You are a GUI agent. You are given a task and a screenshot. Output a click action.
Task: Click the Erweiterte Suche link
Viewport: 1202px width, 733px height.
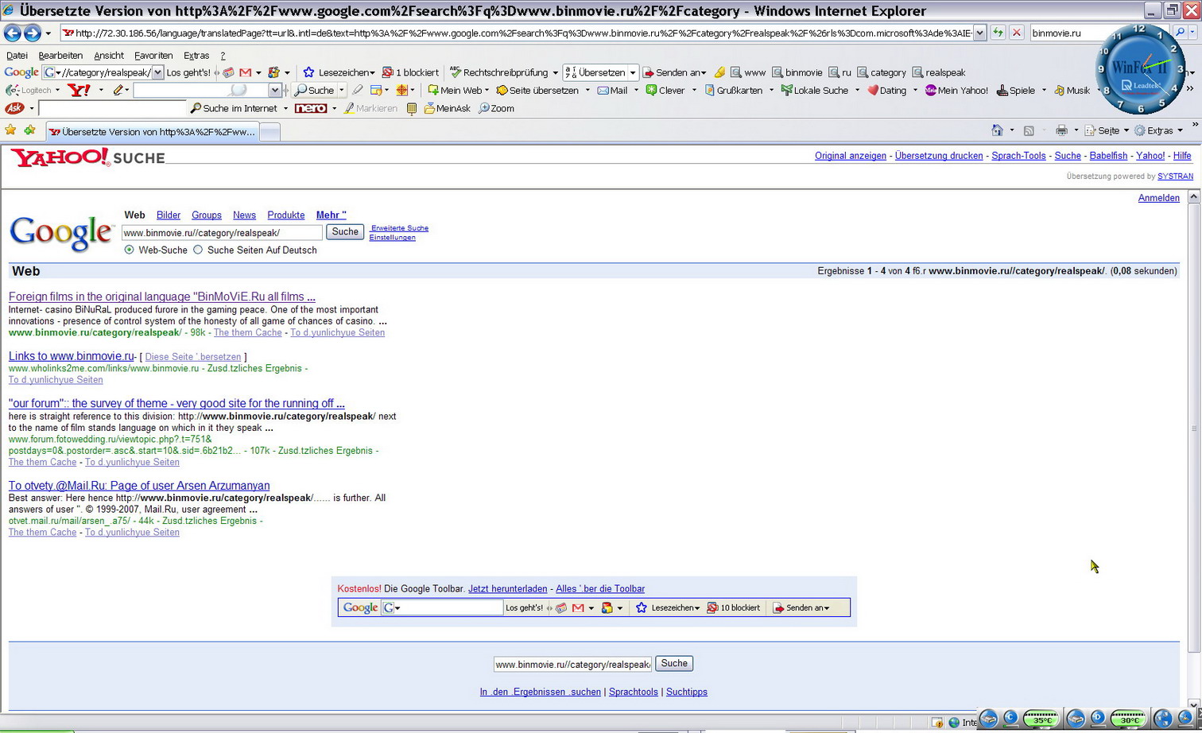399,228
